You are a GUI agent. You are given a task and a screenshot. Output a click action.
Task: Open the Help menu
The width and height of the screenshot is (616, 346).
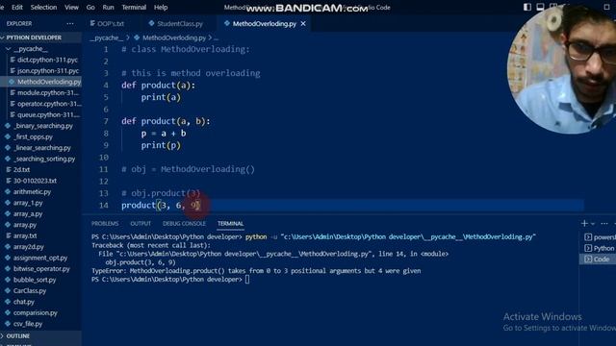[x=161, y=7]
